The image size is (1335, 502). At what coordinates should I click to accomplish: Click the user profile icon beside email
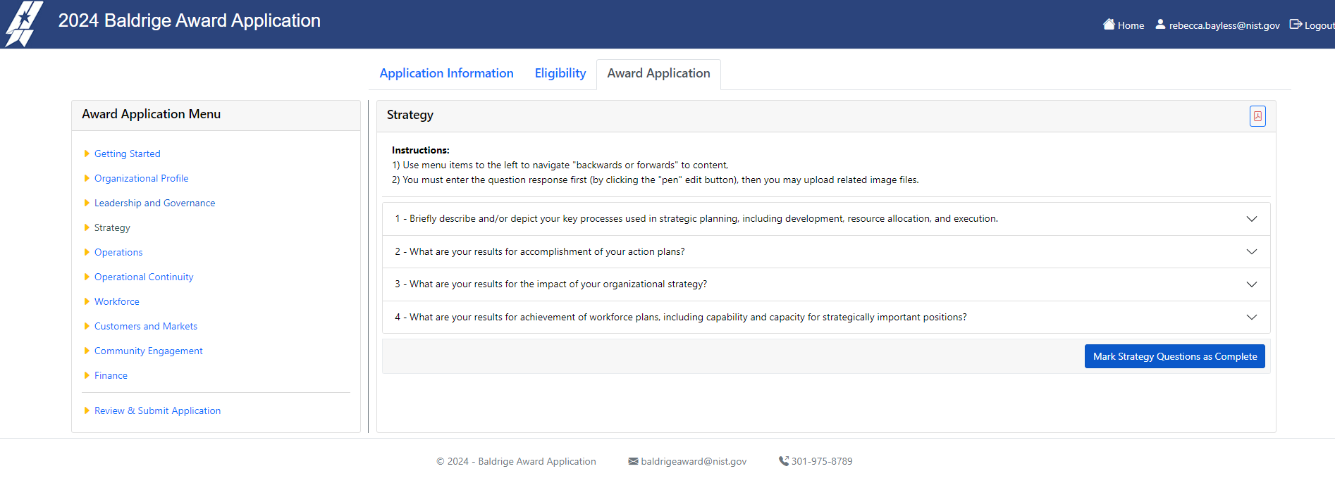click(1160, 25)
